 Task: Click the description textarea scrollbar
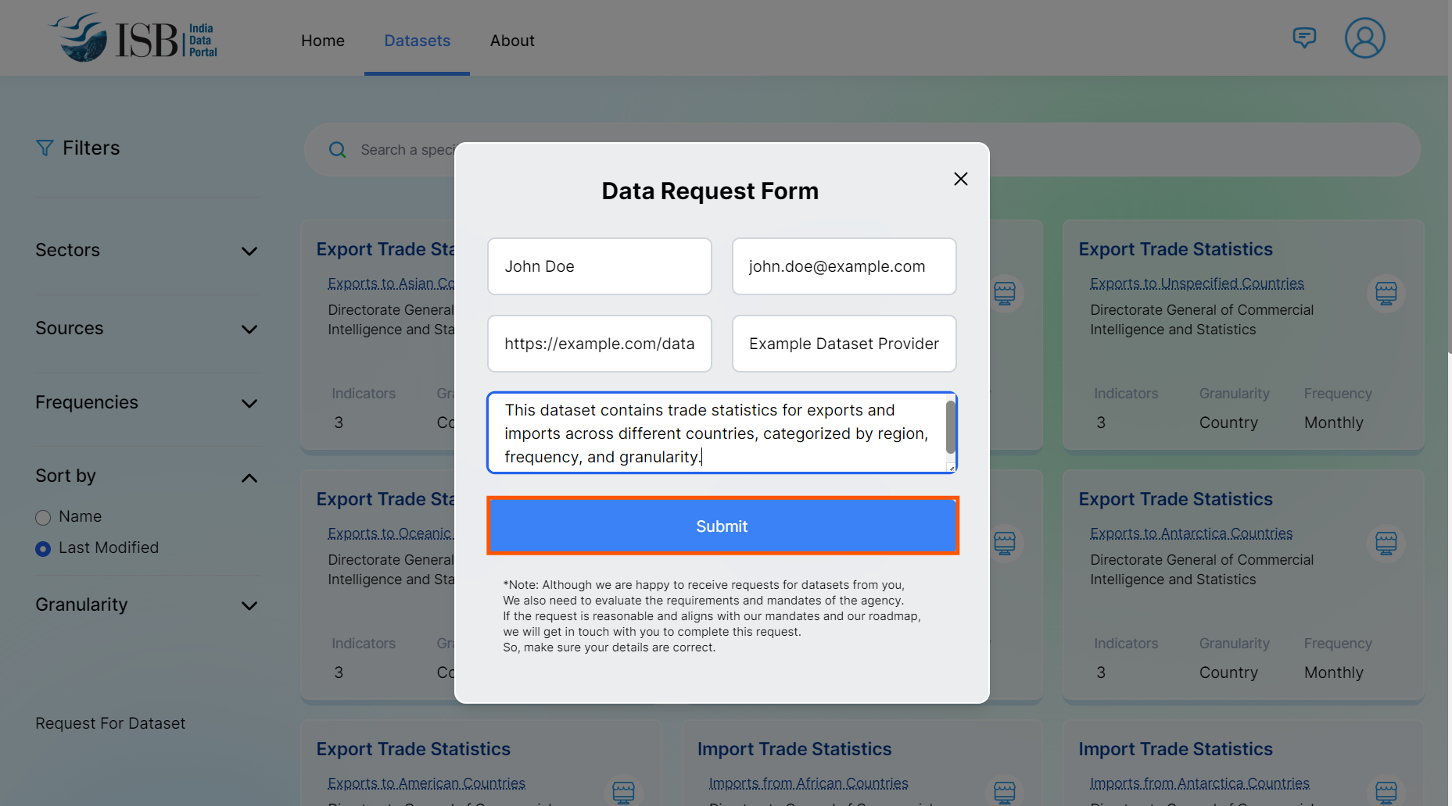[950, 427]
